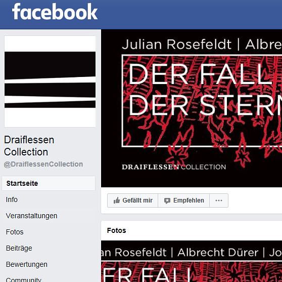Show Beiträge from the sidebar

click(x=19, y=248)
